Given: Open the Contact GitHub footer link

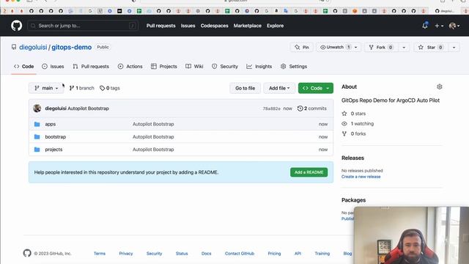Looking at the screenshot, I should point(240,254).
